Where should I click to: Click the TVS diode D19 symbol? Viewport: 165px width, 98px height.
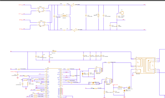pos(98,16)
